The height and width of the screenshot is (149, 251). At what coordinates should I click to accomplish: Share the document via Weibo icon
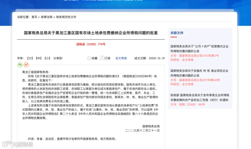(26, 65)
